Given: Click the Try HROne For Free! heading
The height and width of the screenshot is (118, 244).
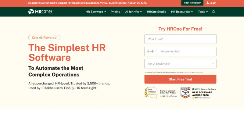Looking at the screenshot, I should [x=180, y=29].
